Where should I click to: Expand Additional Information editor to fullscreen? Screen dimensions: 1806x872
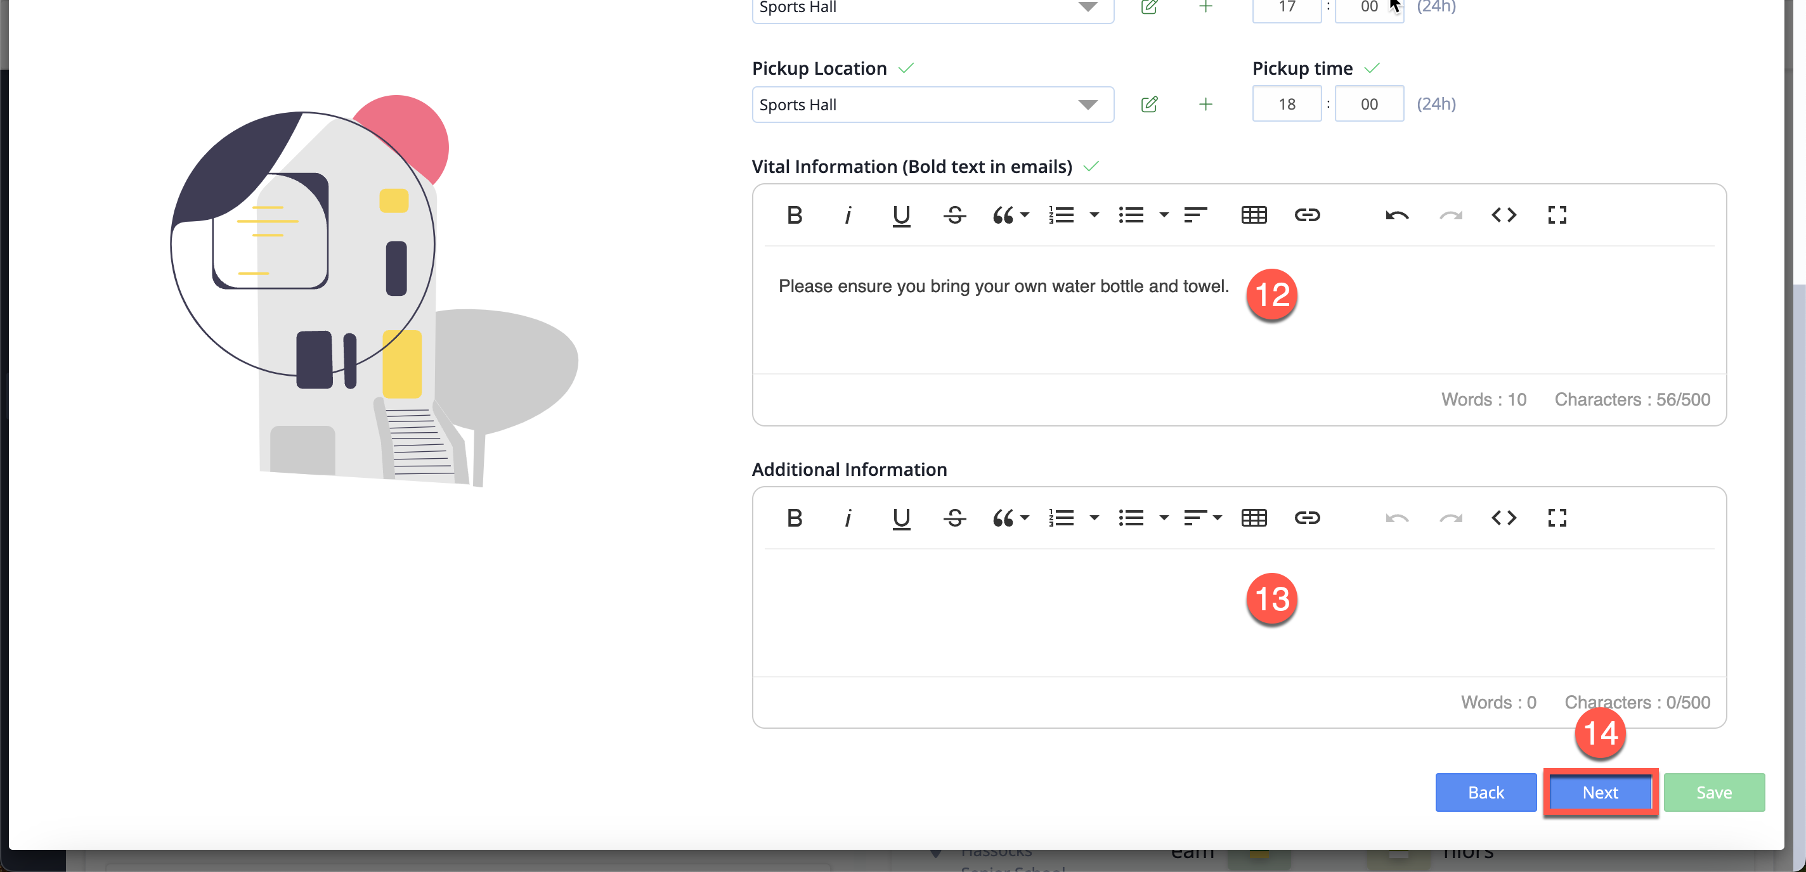click(x=1557, y=518)
